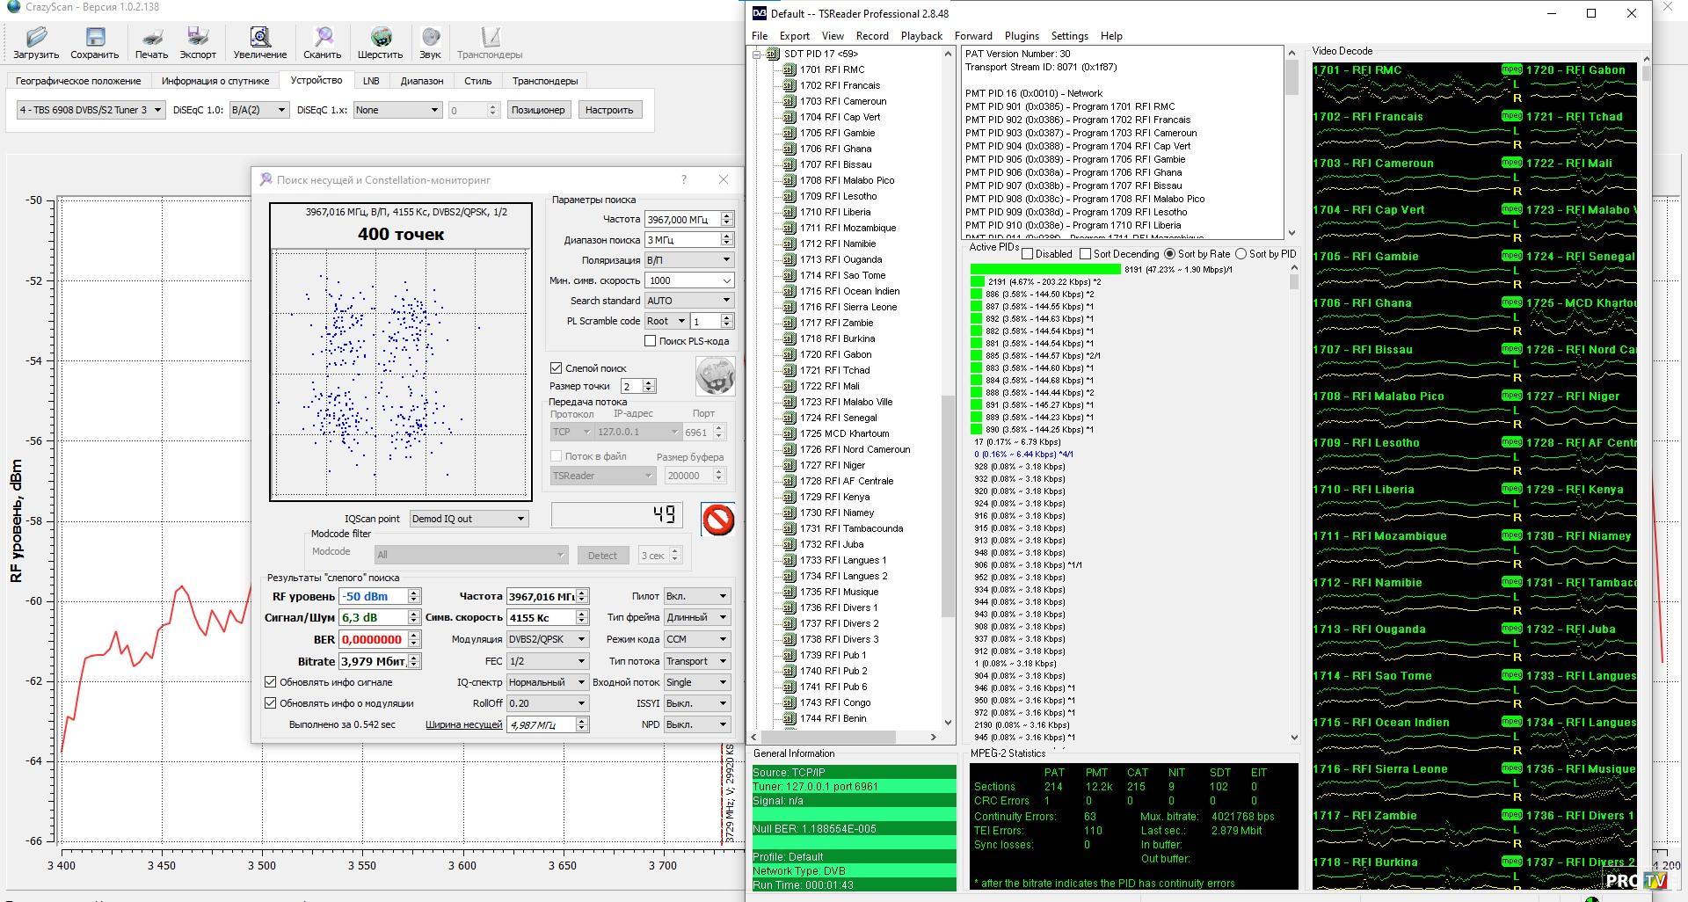Open the Plugins menu in TSReader
1688x902 pixels.
[1022, 36]
